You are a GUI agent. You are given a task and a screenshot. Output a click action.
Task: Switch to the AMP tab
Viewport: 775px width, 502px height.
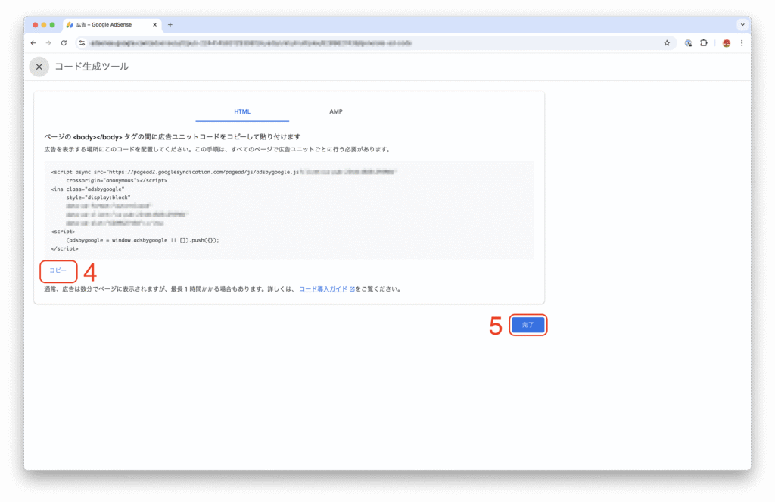(336, 112)
